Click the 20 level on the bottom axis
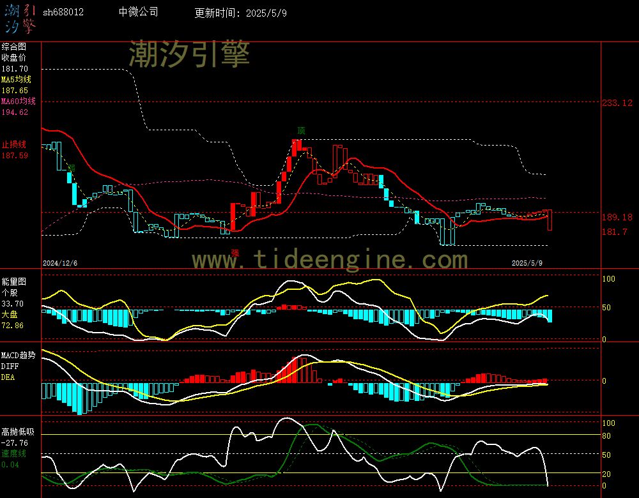The image size is (639, 498). (x=606, y=474)
